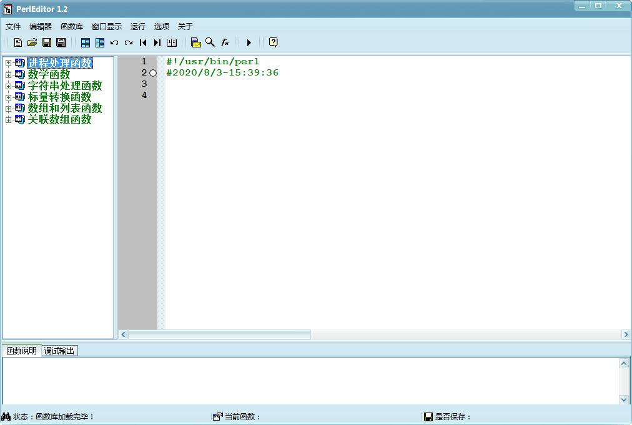Switch to the 调试输出 tab
This screenshot has height=425, width=632.
[x=59, y=351]
